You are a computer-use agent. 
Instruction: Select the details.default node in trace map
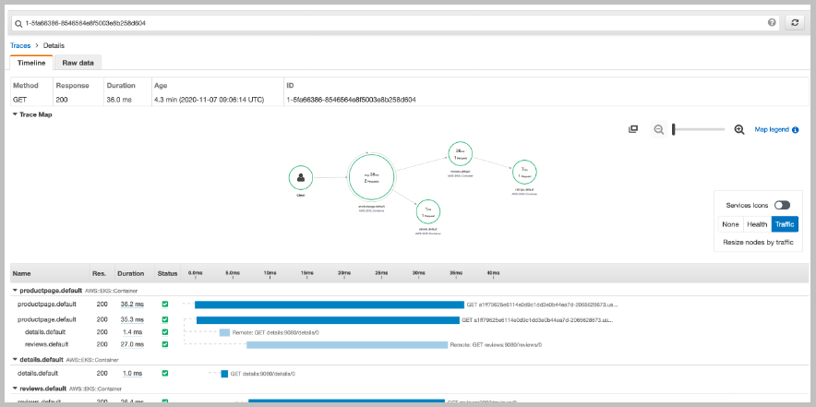click(x=428, y=212)
